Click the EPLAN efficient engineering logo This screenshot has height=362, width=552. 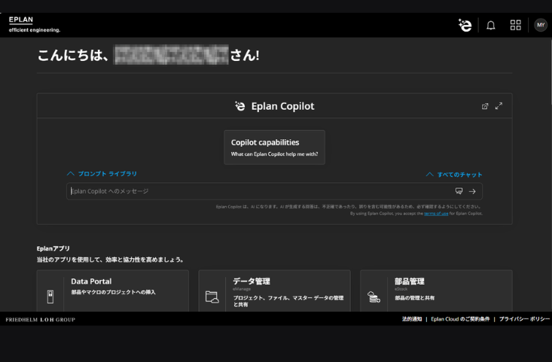(34, 25)
